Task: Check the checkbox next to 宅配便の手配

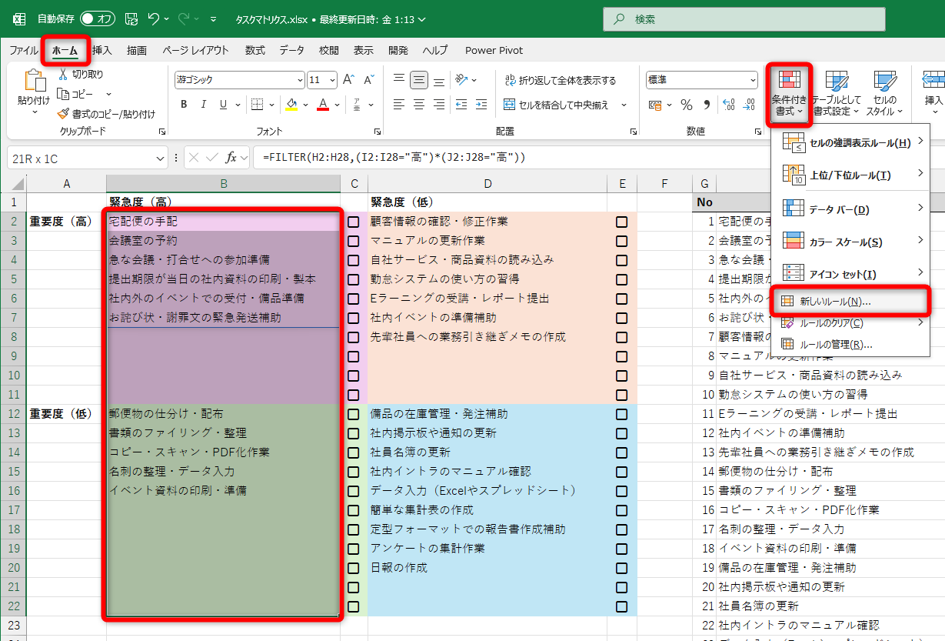Action: (x=353, y=220)
